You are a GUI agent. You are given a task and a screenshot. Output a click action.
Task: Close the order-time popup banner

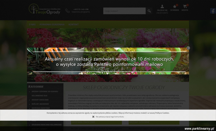pyautogui.click(x=188, y=48)
